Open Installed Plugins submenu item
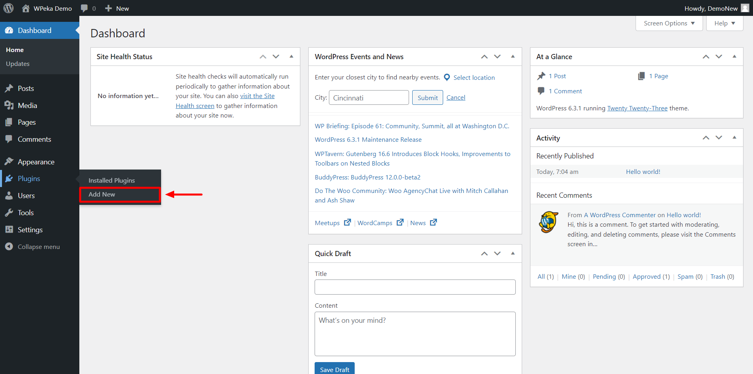Image resolution: width=753 pixels, height=374 pixels. tap(111, 180)
